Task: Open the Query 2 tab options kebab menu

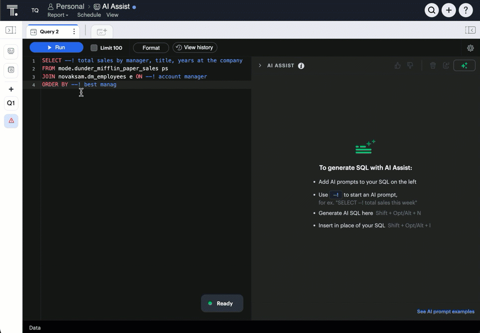Action: coord(73,31)
